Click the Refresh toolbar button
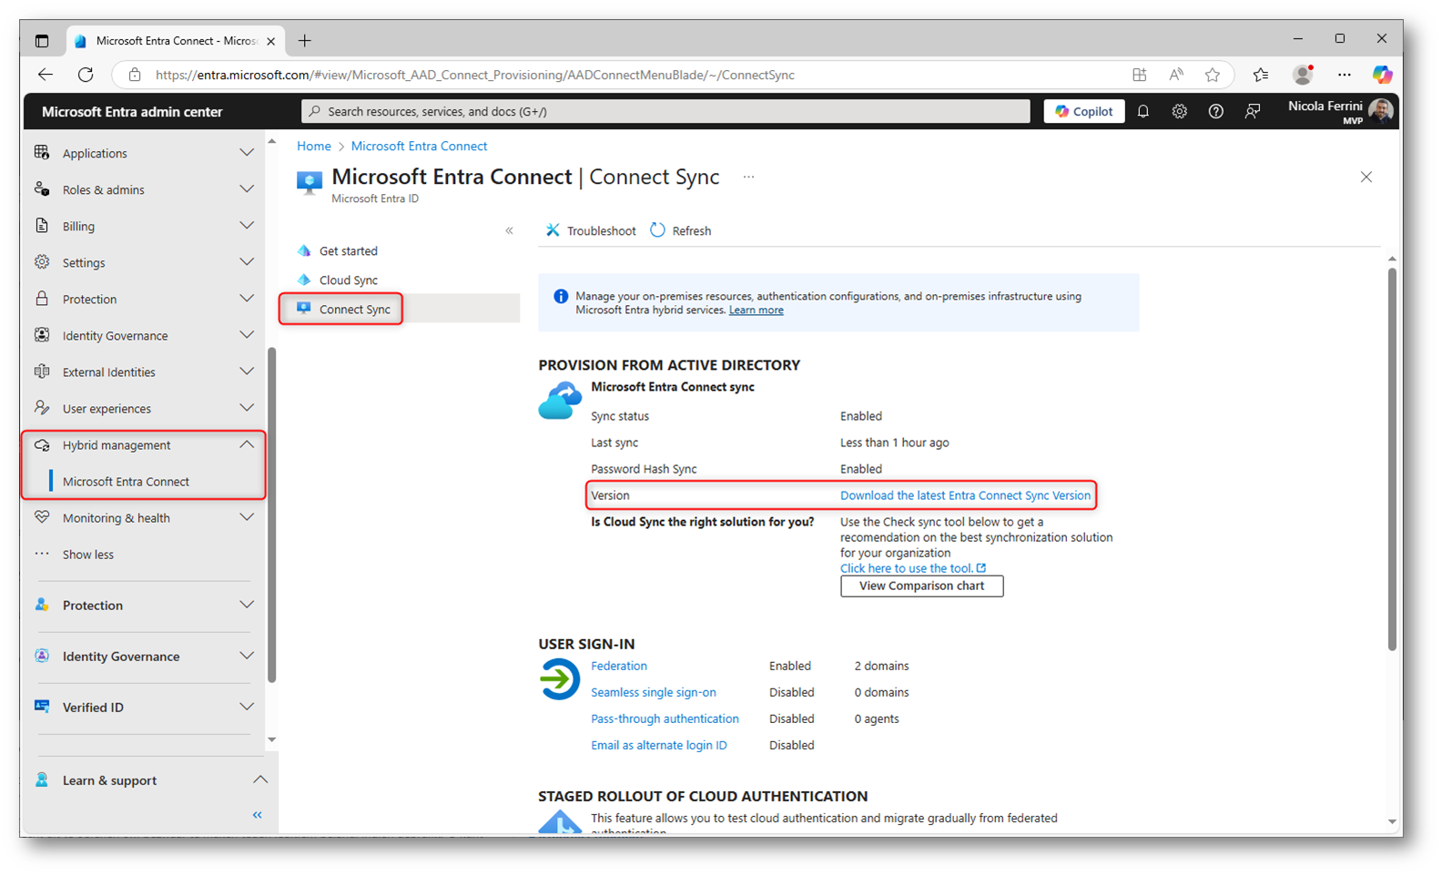 681,230
